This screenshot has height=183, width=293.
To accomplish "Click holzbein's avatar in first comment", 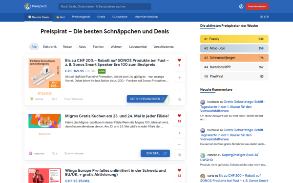I will click(x=203, y=102).
